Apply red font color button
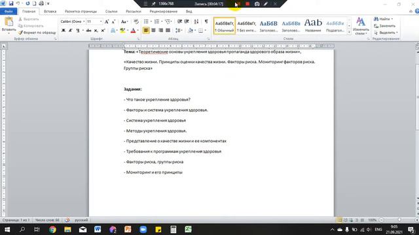This screenshot has height=235, width=419. [x=133, y=31]
